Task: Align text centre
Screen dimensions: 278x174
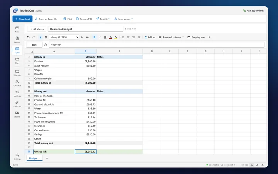Action: tap(128, 37)
